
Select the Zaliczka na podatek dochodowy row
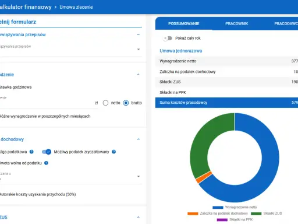226,72
